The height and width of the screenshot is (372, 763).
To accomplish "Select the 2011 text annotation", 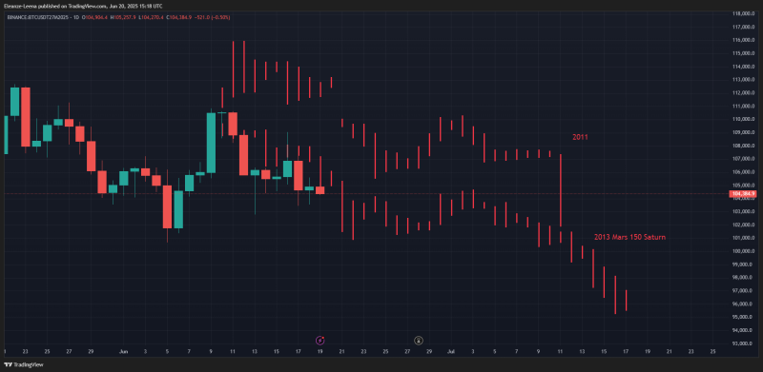I will tap(580, 137).
